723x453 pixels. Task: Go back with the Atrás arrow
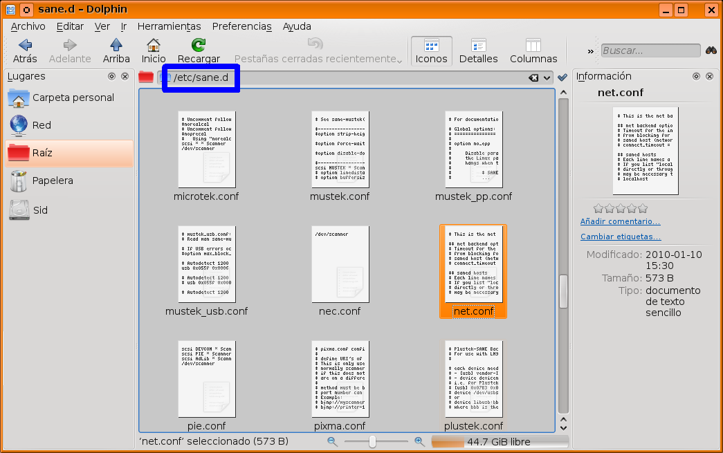[x=25, y=50]
